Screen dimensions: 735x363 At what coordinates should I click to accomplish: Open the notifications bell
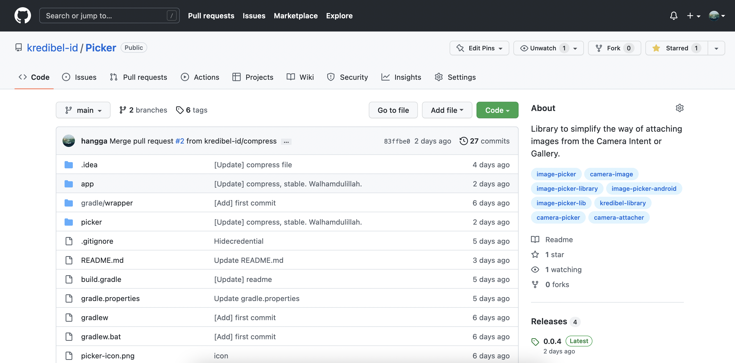(x=673, y=15)
